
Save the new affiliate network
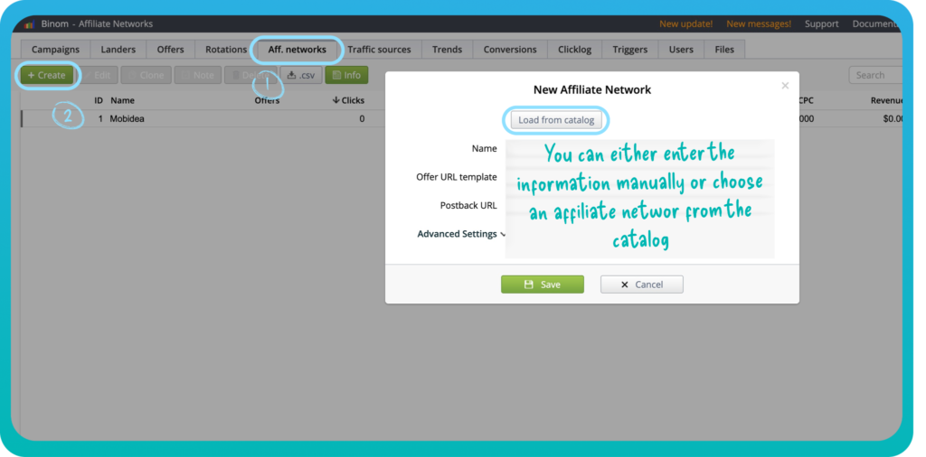543,284
